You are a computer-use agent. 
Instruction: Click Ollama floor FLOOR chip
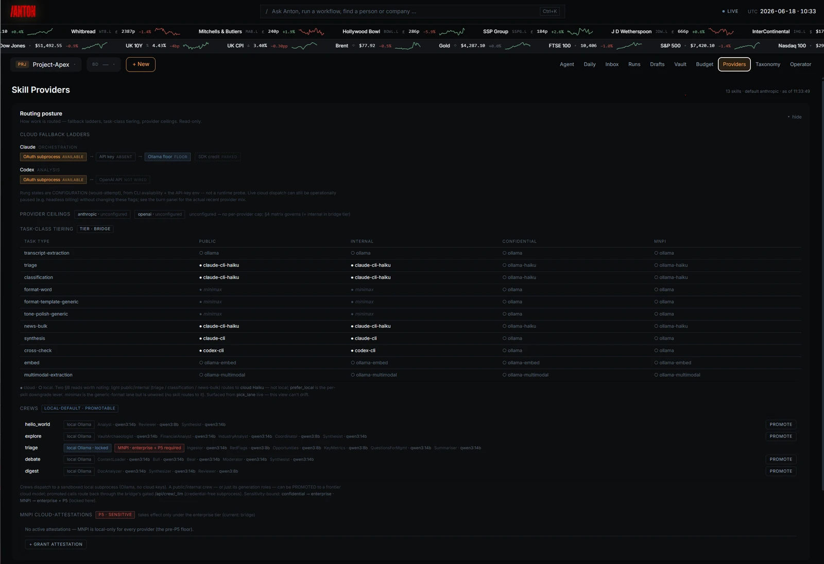(167, 157)
